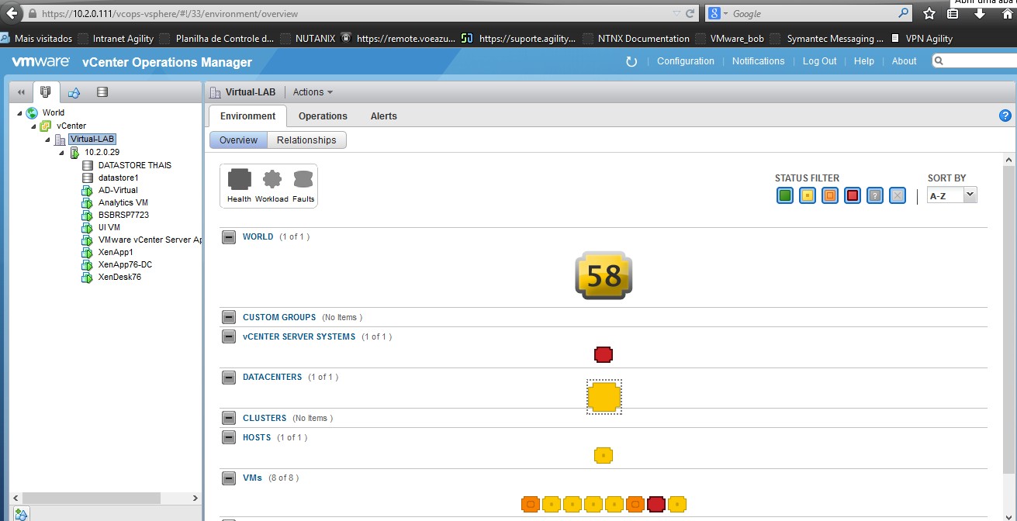This screenshot has width=1017, height=521.
Task: Switch to Hosts and Clusters inventory icon
Action: click(46, 92)
